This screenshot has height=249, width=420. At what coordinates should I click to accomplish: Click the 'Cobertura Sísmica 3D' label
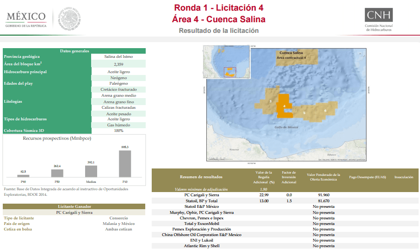[x=24, y=131]
